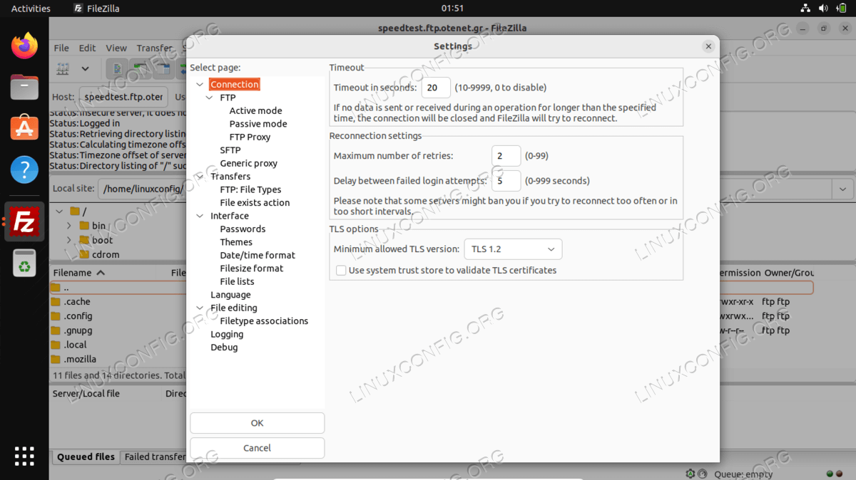Screen dimensions: 856x480
Task: Open the Edit menu in FileZilla
Action: tap(87, 48)
